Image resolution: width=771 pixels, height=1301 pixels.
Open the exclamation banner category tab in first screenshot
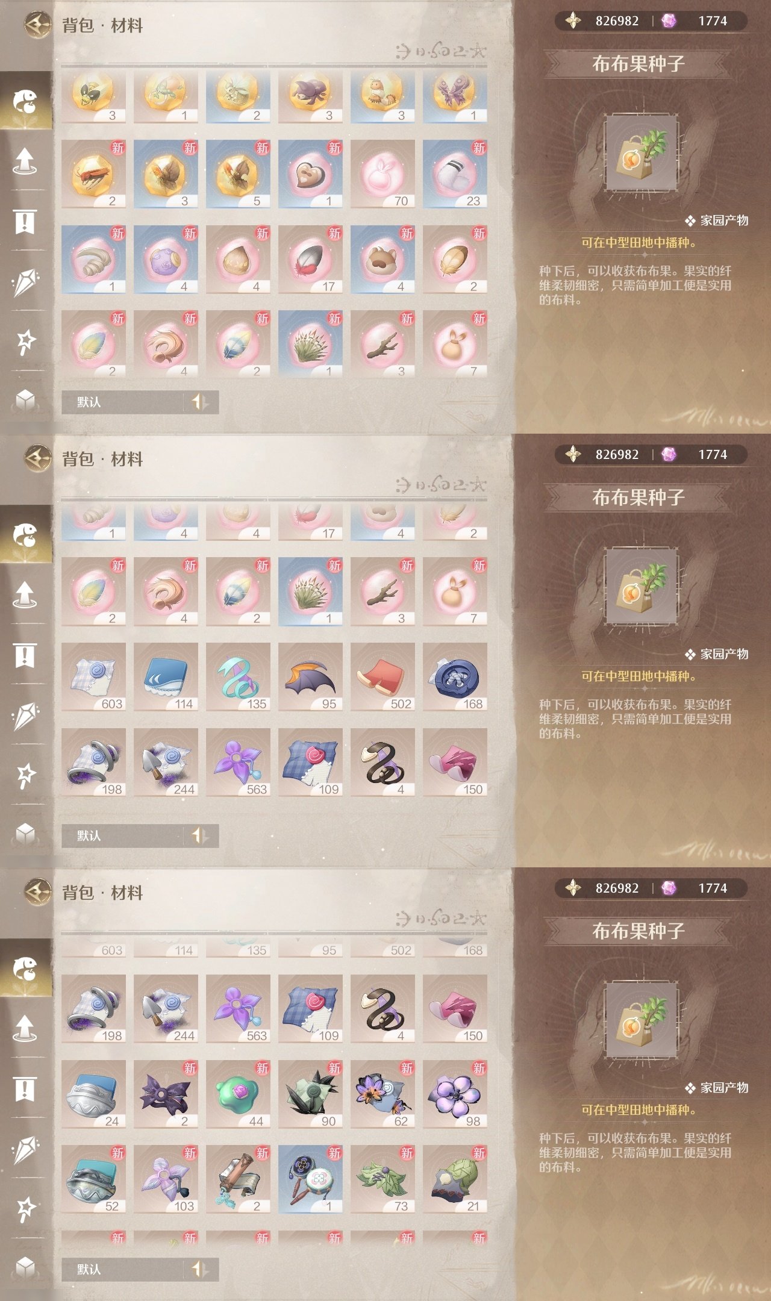(x=25, y=221)
